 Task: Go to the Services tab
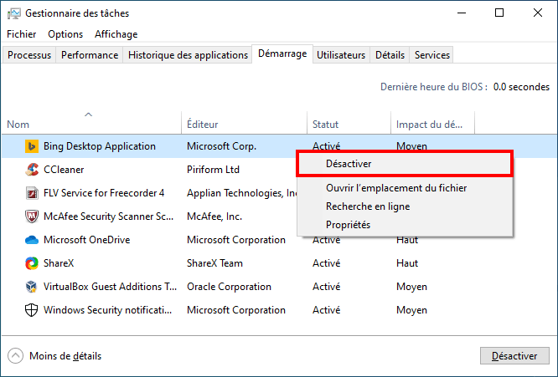432,55
